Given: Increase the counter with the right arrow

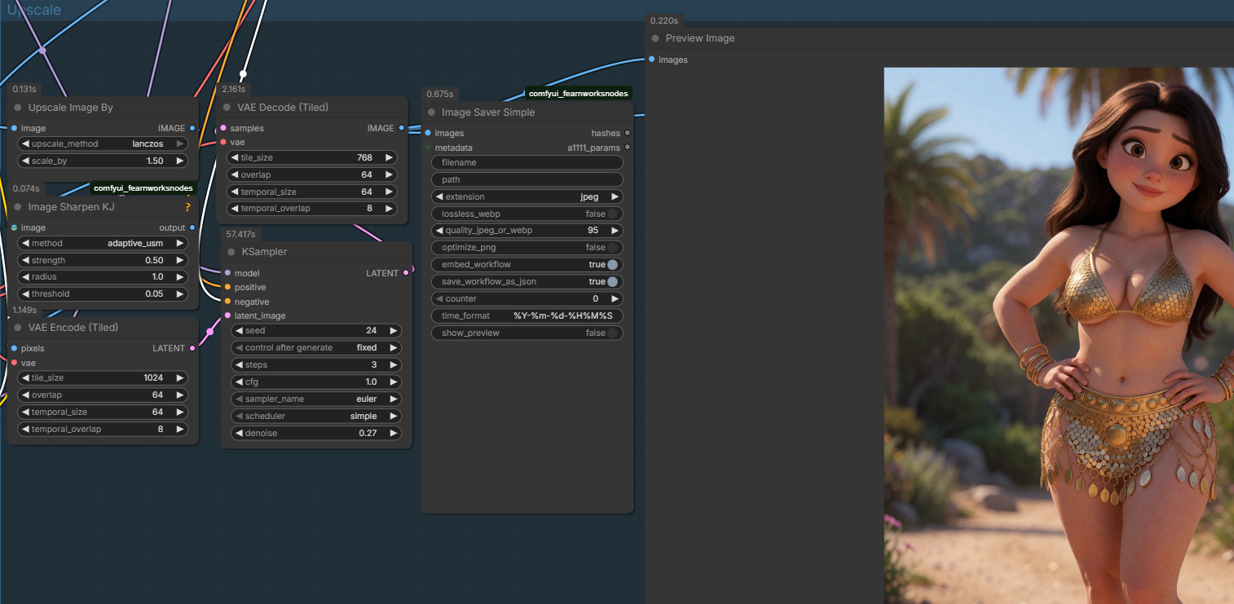Looking at the screenshot, I should (614, 298).
